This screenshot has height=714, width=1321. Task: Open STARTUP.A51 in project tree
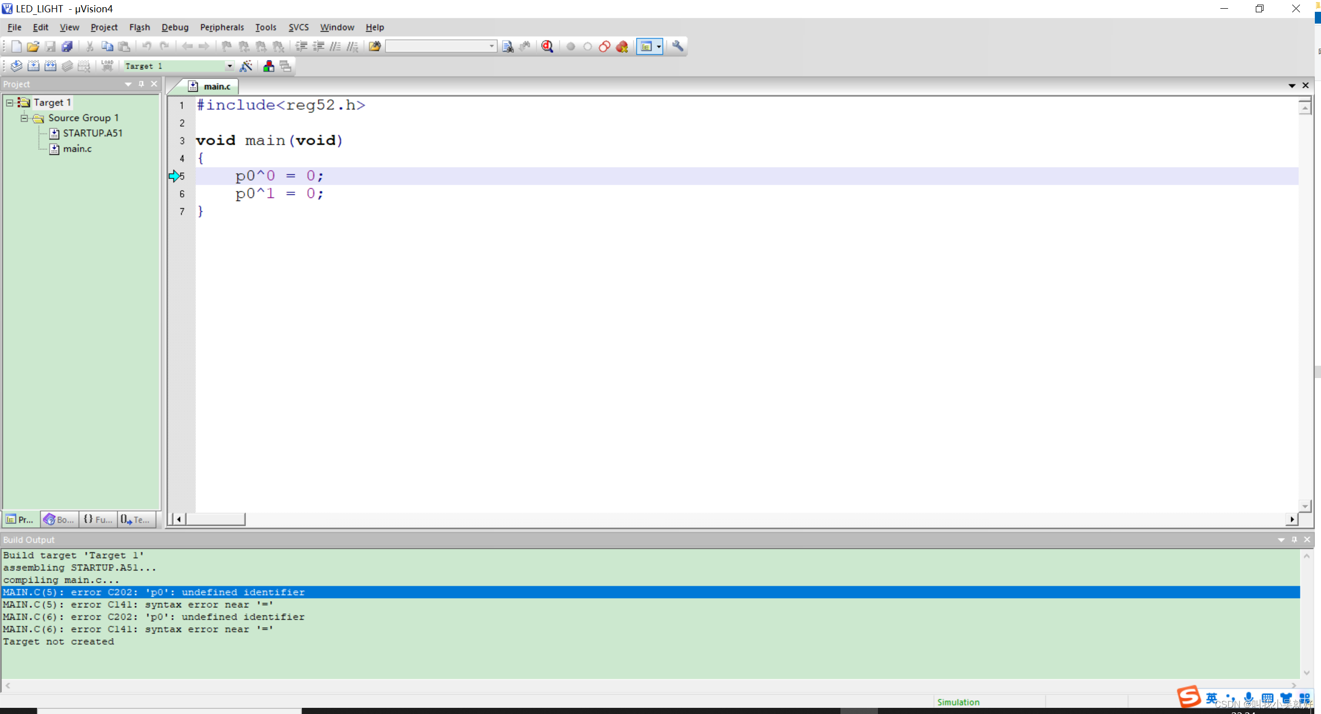[x=92, y=133]
